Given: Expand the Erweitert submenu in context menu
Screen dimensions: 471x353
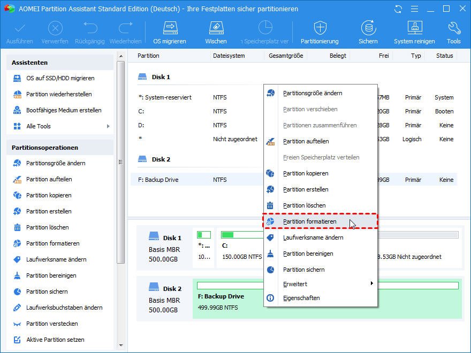Looking at the screenshot, I should coord(321,284).
